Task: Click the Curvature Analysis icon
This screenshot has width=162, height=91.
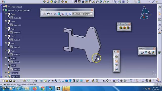Action: 146,52
